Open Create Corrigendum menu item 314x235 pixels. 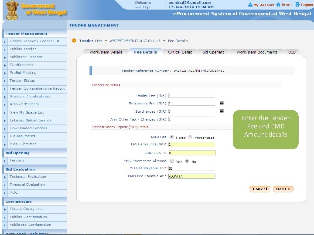(x=28, y=209)
